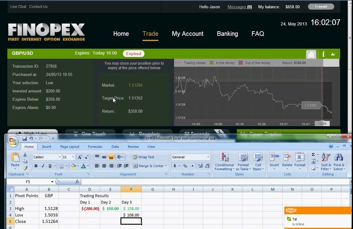Click the Undo icon in Excel
This screenshot has height=229, width=353.
31,138
